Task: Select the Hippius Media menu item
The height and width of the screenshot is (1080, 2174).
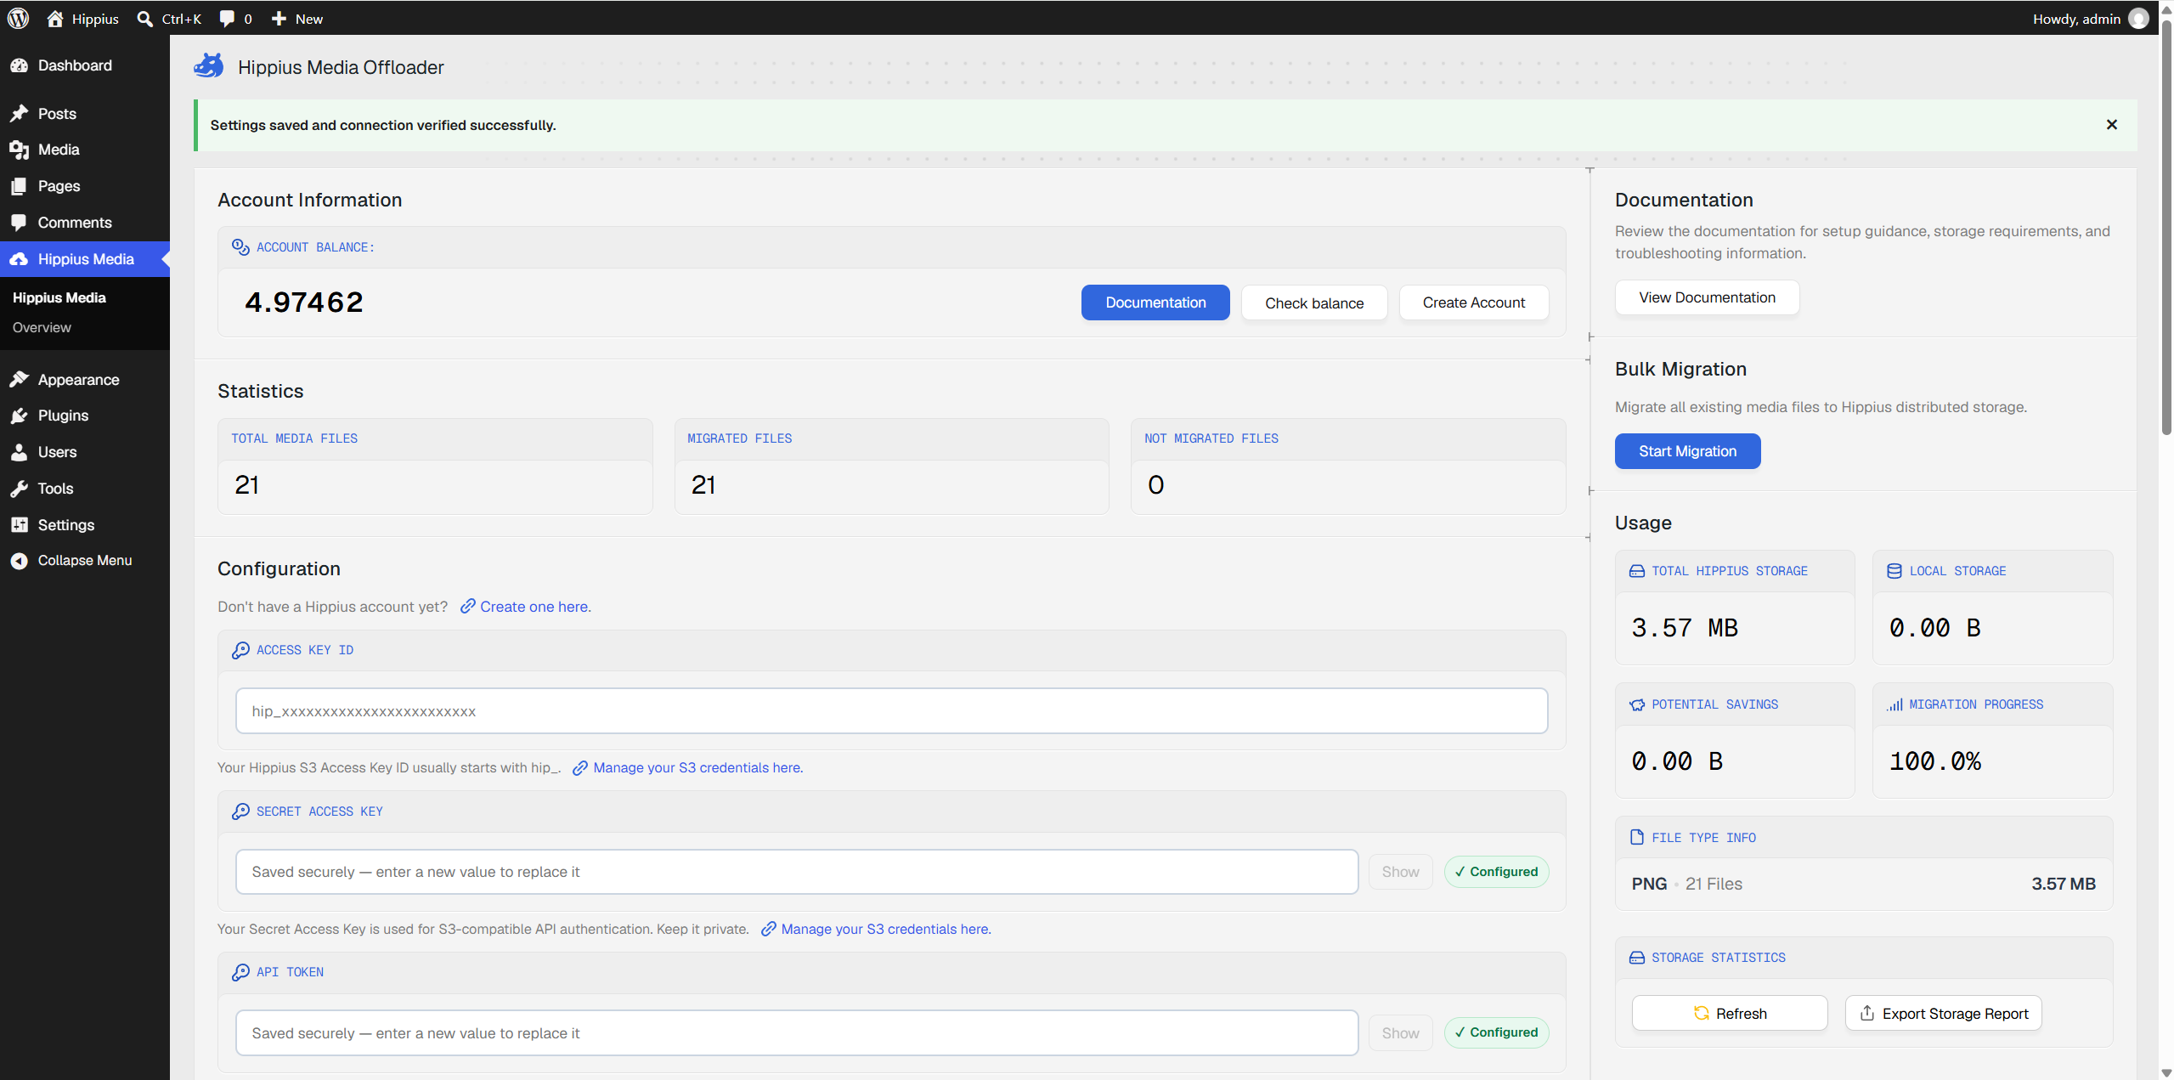Action: [x=85, y=259]
